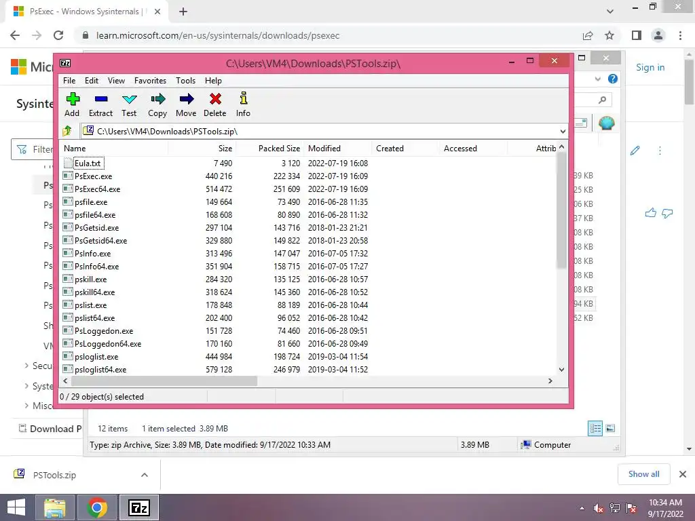Viewport: 695px width, 521px height.
Task: Click the muted volume tray icon
Action: (599, 508)
